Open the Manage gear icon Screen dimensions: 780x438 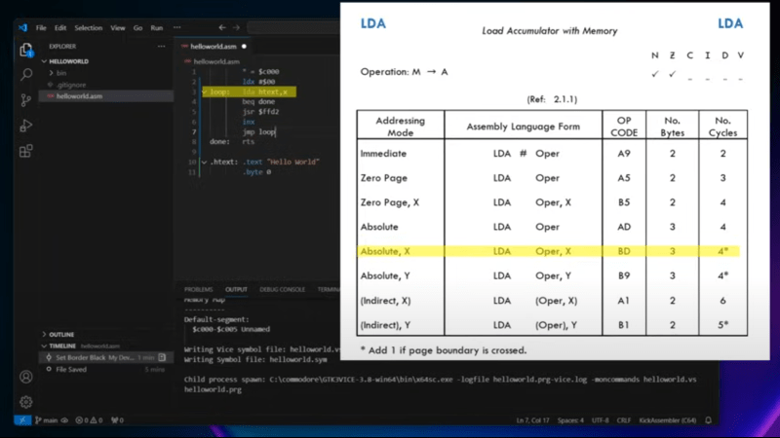coord(26,402)
